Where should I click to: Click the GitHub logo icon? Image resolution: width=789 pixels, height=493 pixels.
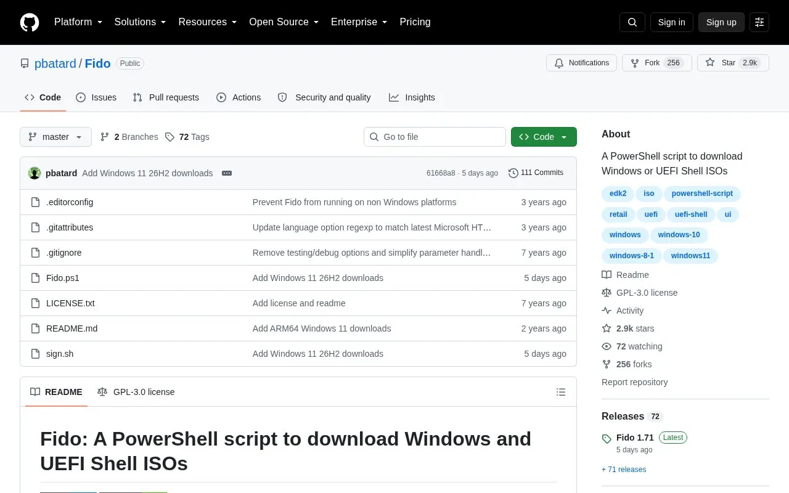[x=30, y=22]
